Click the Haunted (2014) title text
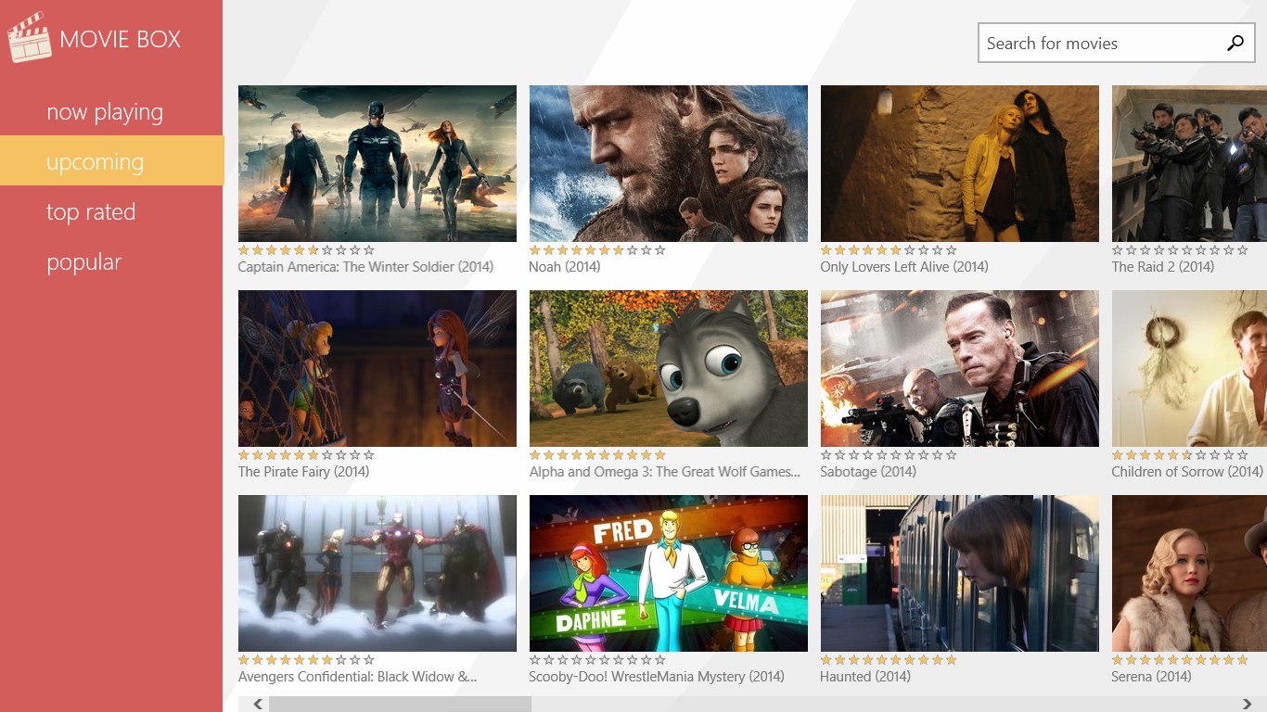Screen dimensions: 1267x712 tap(865, 677)
